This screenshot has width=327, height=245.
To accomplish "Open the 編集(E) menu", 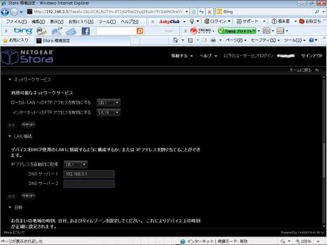I will click(38, 22).
